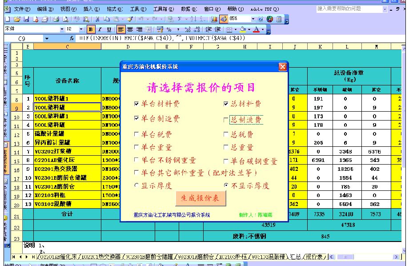Open Print Preview from the toolbar
The height and width of the screenshot is (266, 413).
(x=66, y=19)
